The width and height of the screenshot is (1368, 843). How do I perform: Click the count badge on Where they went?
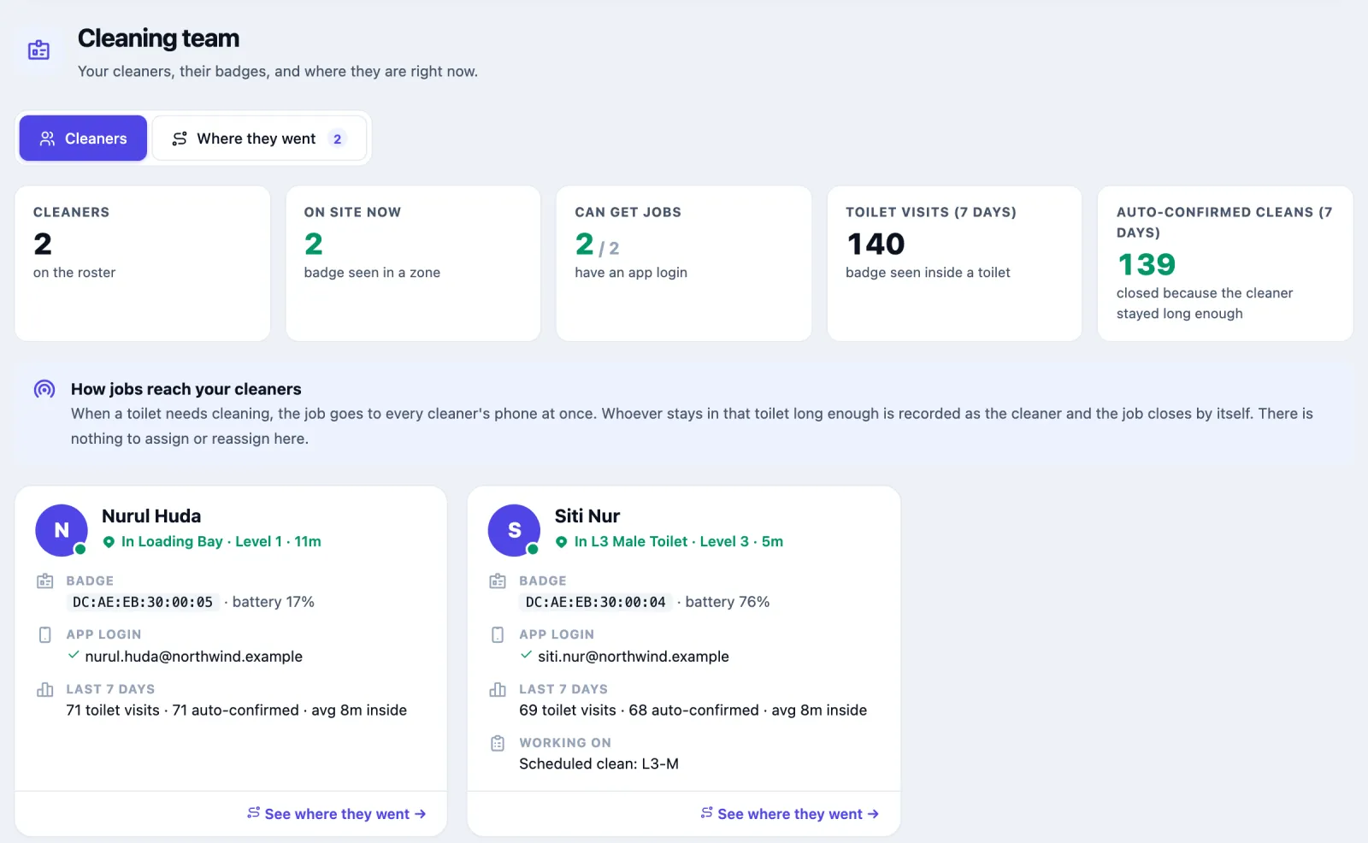click(x=338, y=139)
